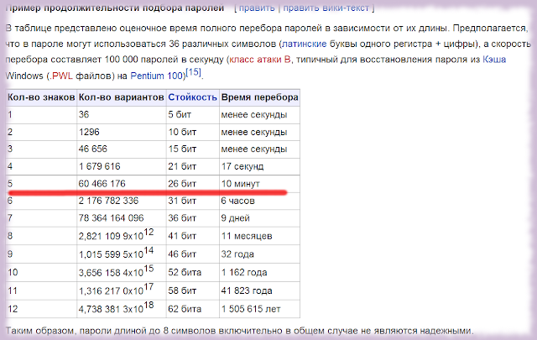The width and height of the screenshot is (537, 340).
Task: Click the '15 бит' cell
Action: tap(192, 149)
